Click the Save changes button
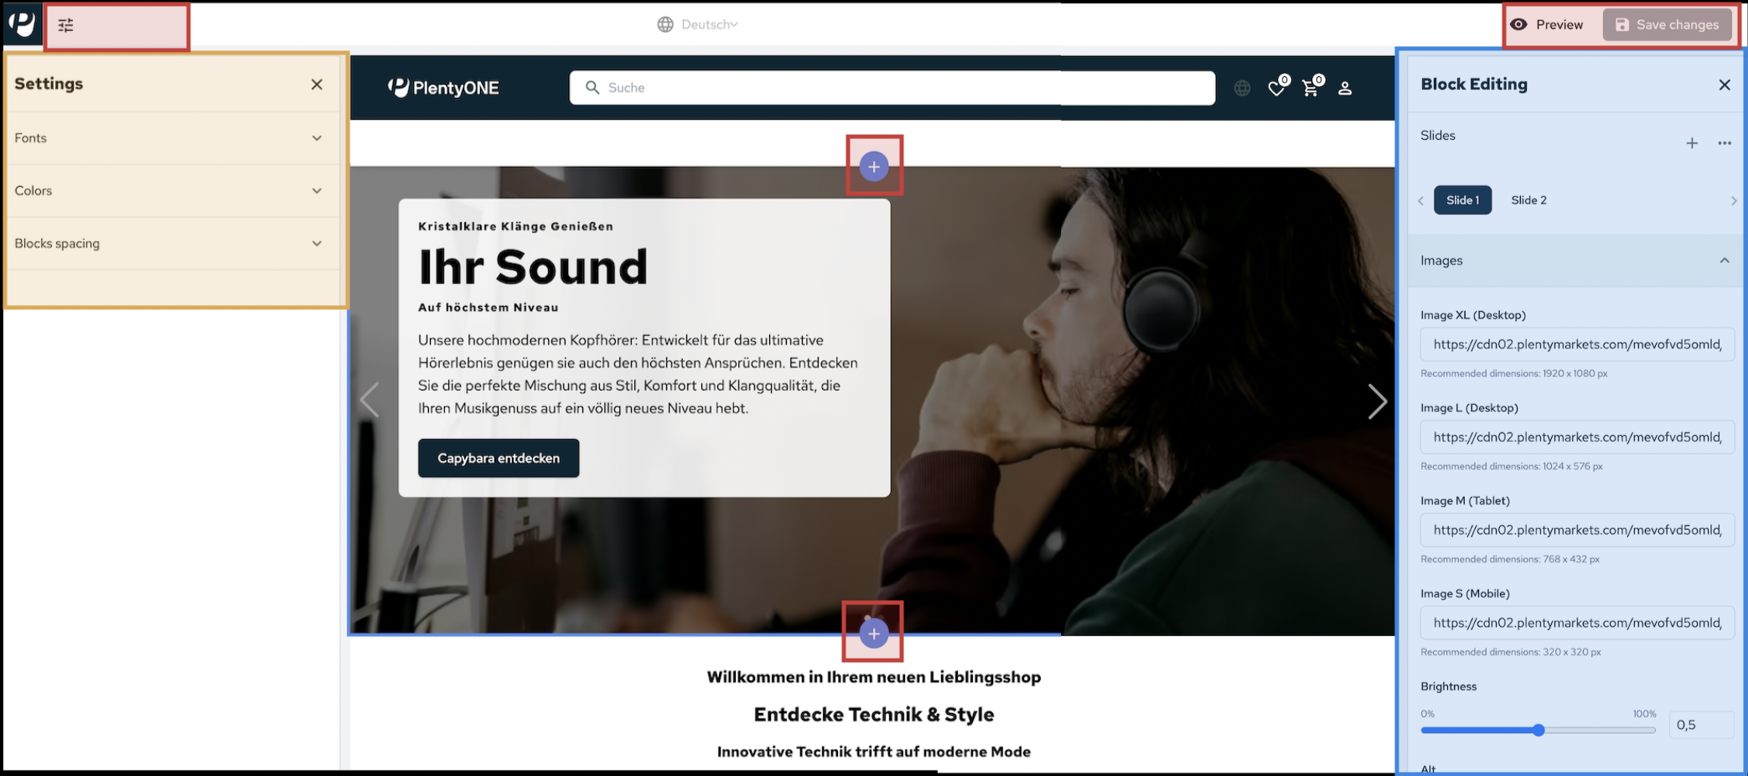The height and width of the screenshot is (776, 1748). (1667, 25)
